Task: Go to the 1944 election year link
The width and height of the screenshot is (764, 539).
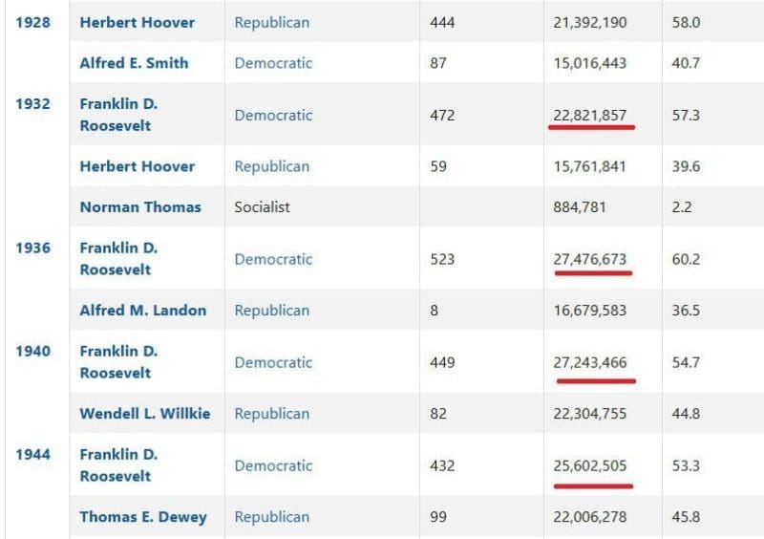Action: tap(32, 454)
